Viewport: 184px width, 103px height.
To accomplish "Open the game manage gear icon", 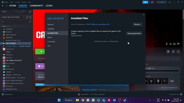I will [168, 51].
